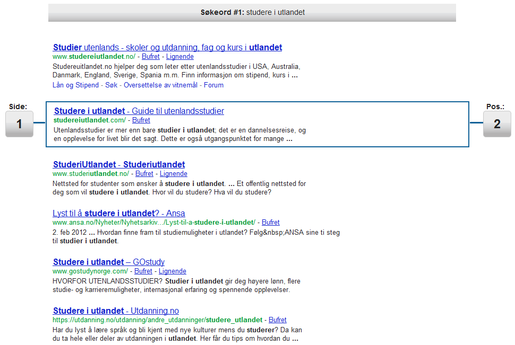Open the 'Forum' sitelink
Image resolution: width=515 pixels, height=345 pixels.
213,85
